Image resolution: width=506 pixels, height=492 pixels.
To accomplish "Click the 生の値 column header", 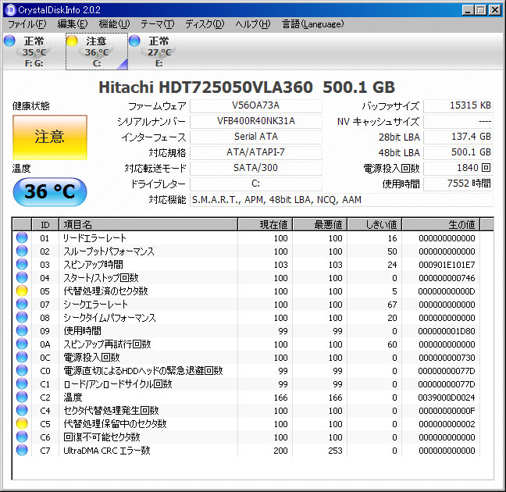I will [441, 224].
